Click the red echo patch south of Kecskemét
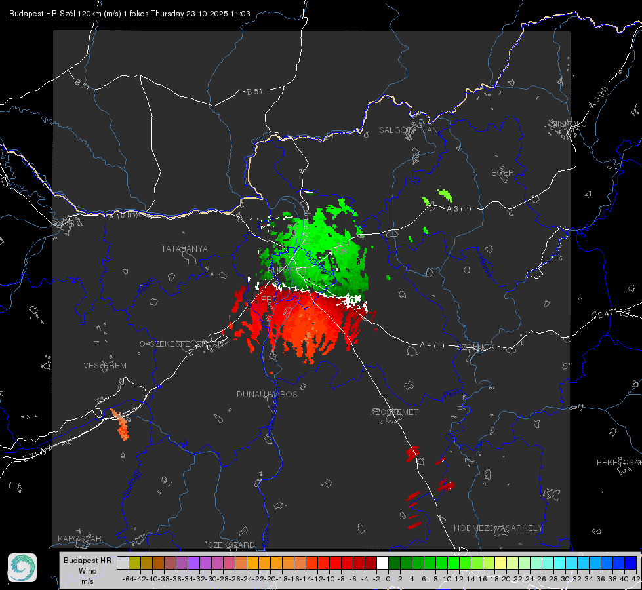Image resolution: width=642 pixels, height=590 pixels. [412, 452]
